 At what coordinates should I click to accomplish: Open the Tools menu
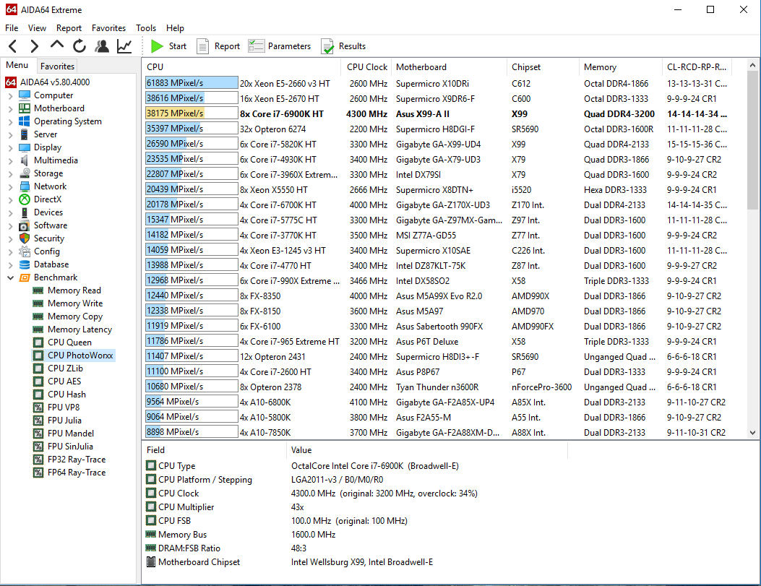(145, 27)
